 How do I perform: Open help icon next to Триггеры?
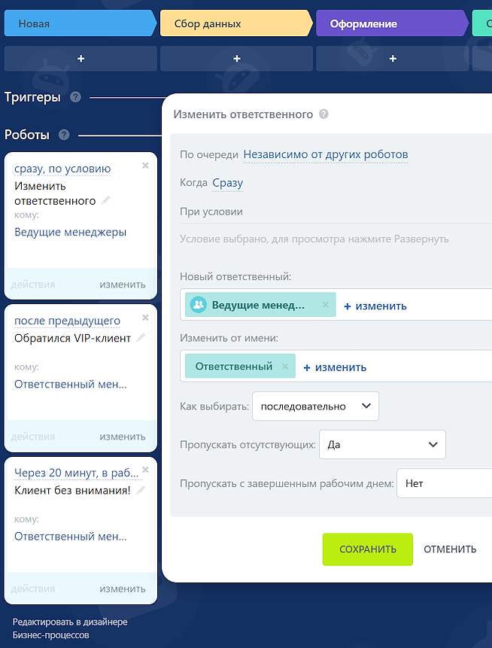75,97
